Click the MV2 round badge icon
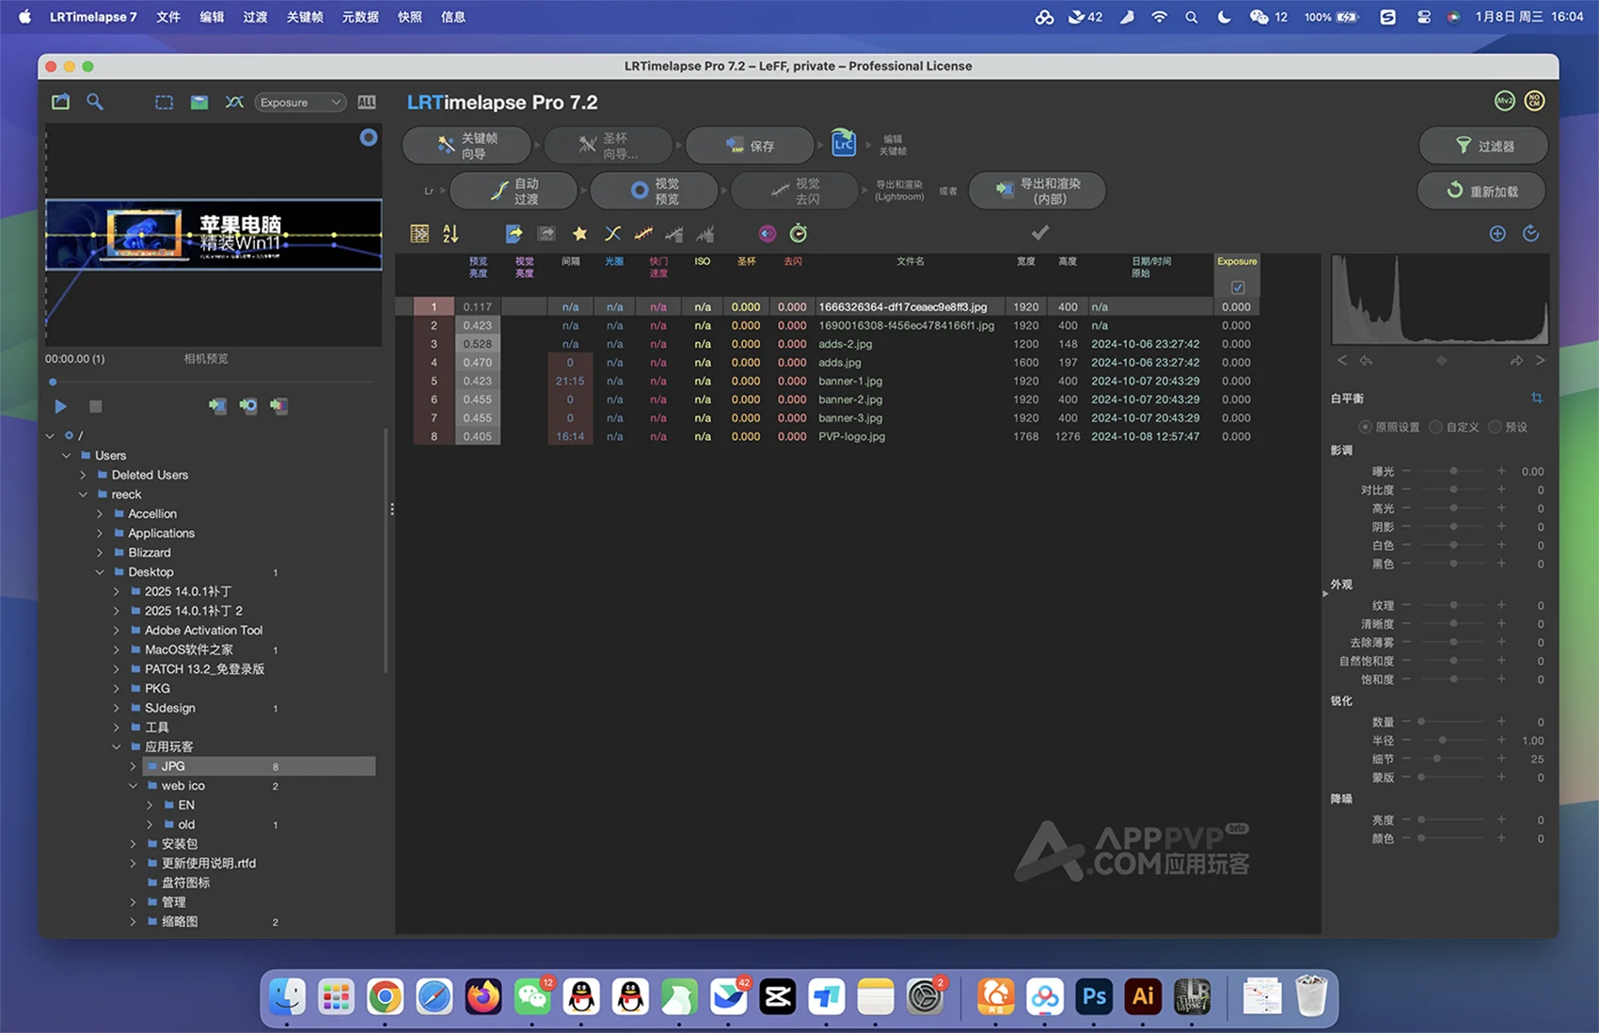The height and width of the screenshot is (1033, 1599). point(1504,101)
